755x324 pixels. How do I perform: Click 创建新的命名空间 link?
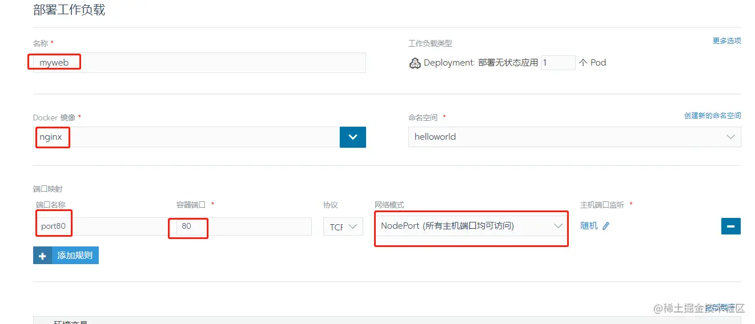point(712,115)
